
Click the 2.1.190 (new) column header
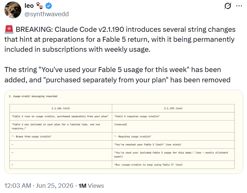[x=173, y=109]
